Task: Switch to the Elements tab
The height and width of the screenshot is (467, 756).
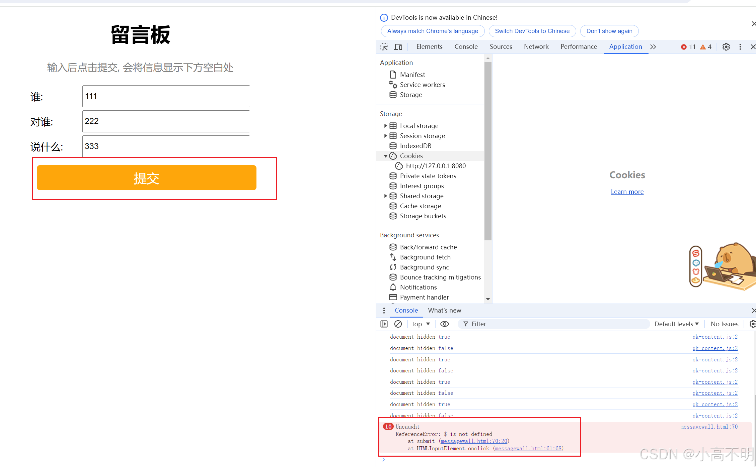Action: [x=429, y=47]
